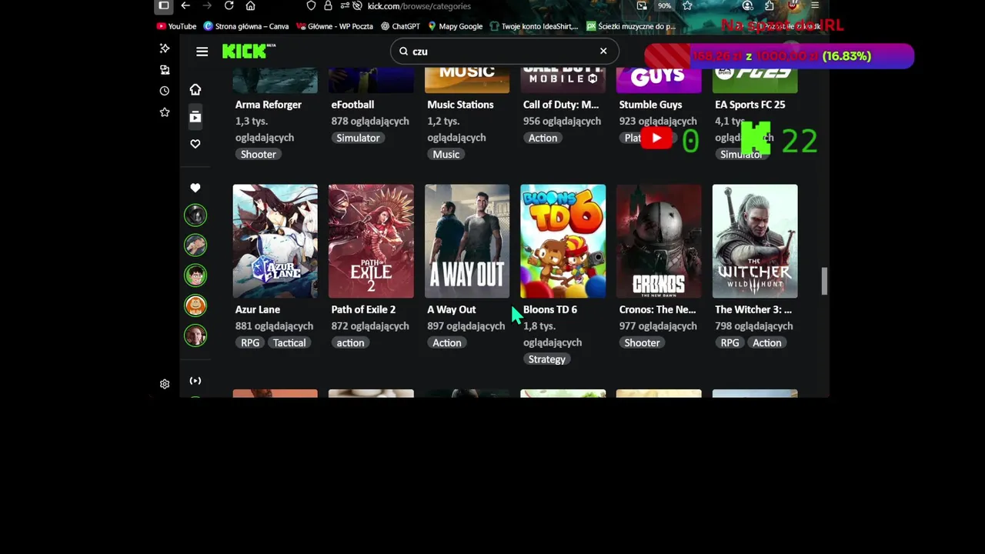
Task: Open browser extensions puzzle icon
Action: [770, 5]
